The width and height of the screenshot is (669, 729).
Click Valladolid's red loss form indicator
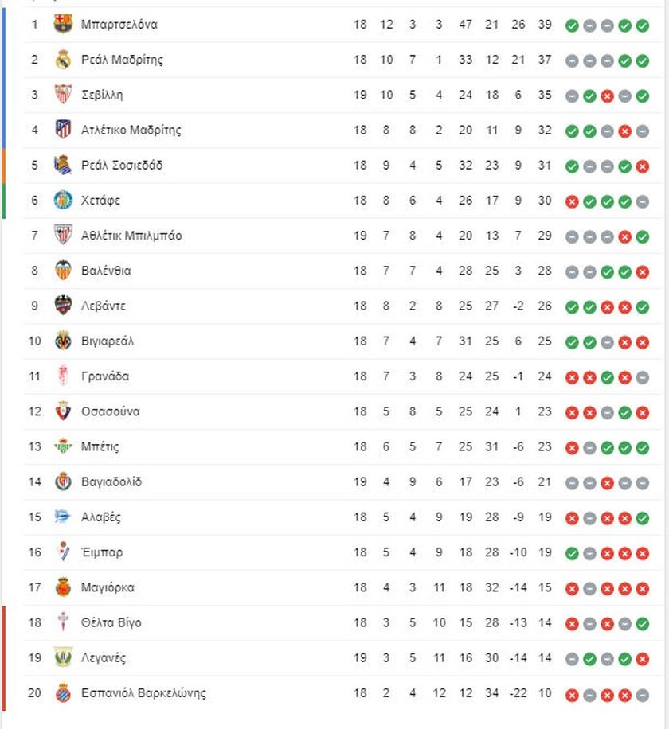pyautogui.click(x=607, y=483)
